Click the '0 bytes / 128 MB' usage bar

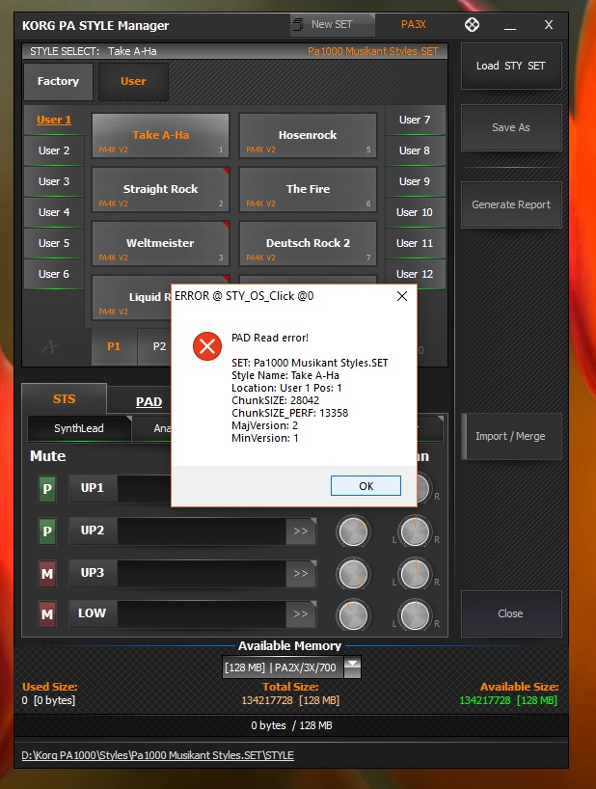tap(291, 725)
